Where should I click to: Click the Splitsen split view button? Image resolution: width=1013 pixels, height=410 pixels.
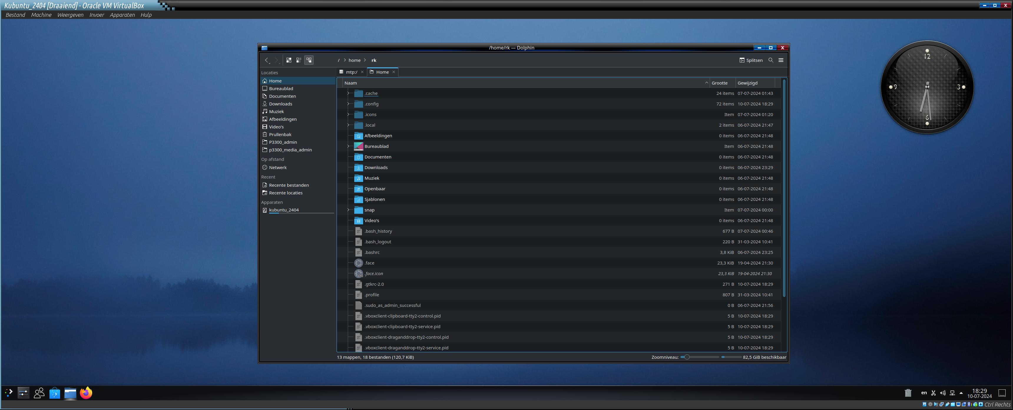(x=751, y=60)
